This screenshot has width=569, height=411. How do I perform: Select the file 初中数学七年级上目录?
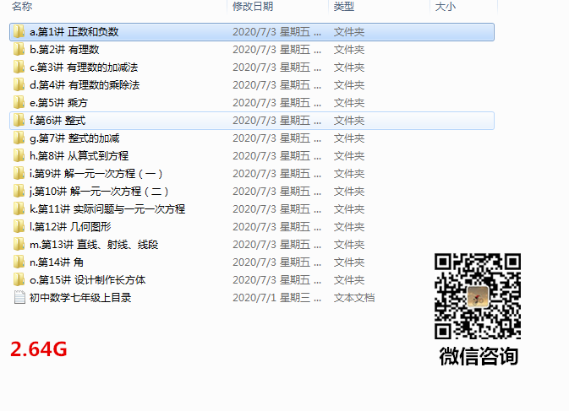(x=80, y=298)
